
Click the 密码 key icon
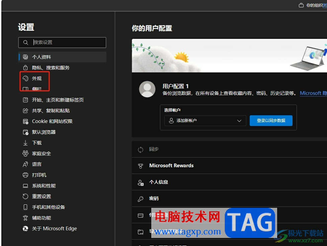[x=140, y=198]
